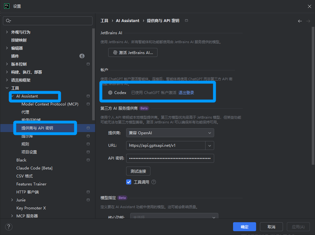Open the URL history dropdown arrow
The image size is (315, 235).
pos(210,145)
